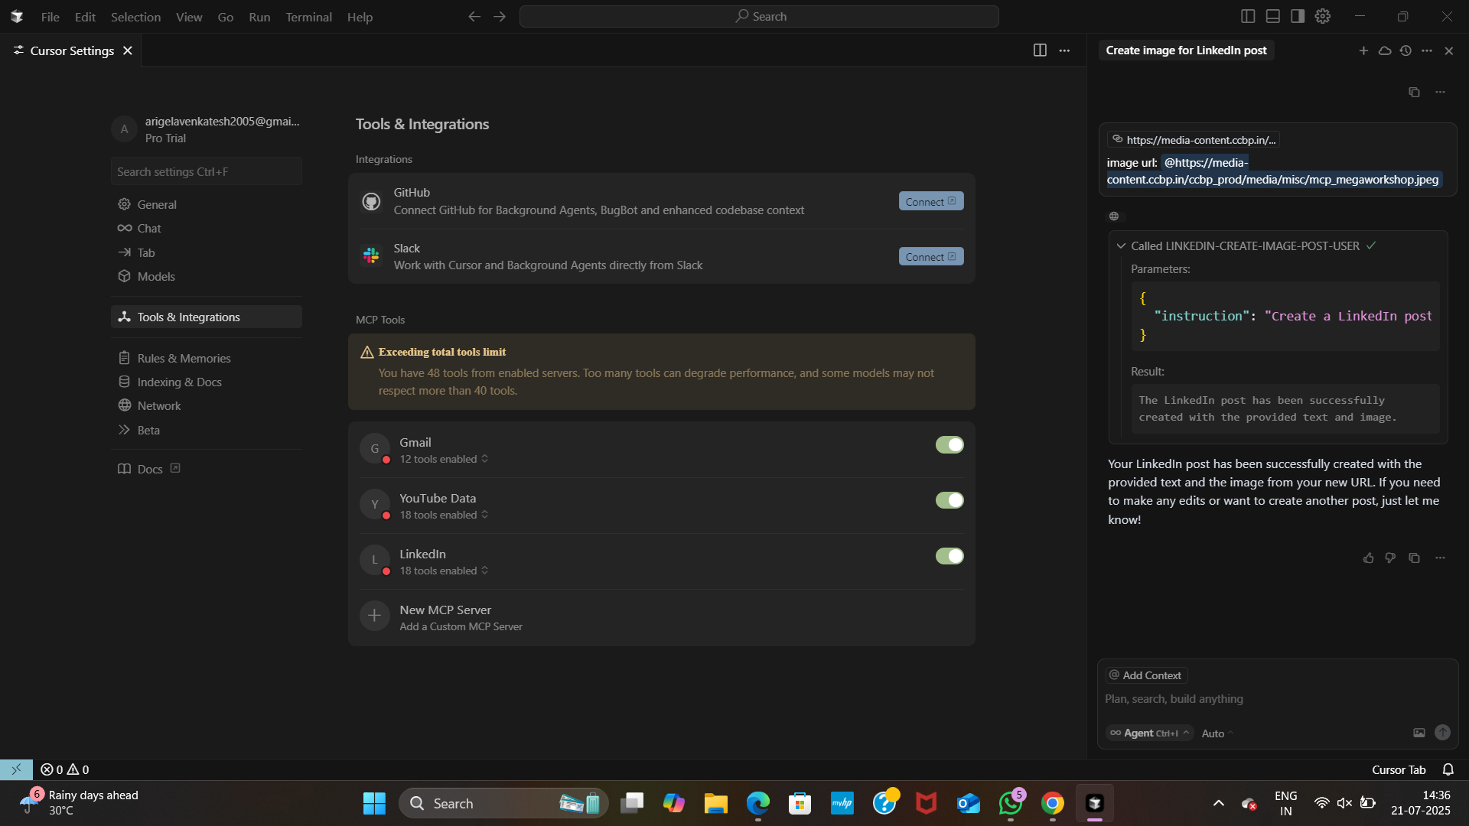Open the notifications bell in status bar
This screenshot has height=826, width=1469.
(x=1448, y=769)
